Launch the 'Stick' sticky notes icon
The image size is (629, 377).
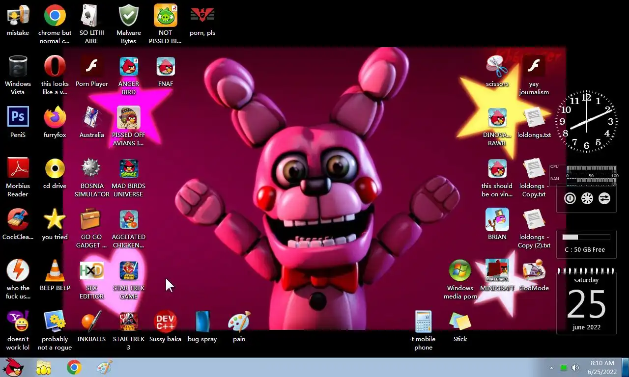click(x=460, y=322)
